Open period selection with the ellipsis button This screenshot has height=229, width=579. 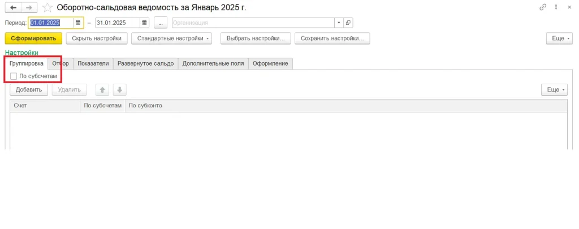(160, 23)
